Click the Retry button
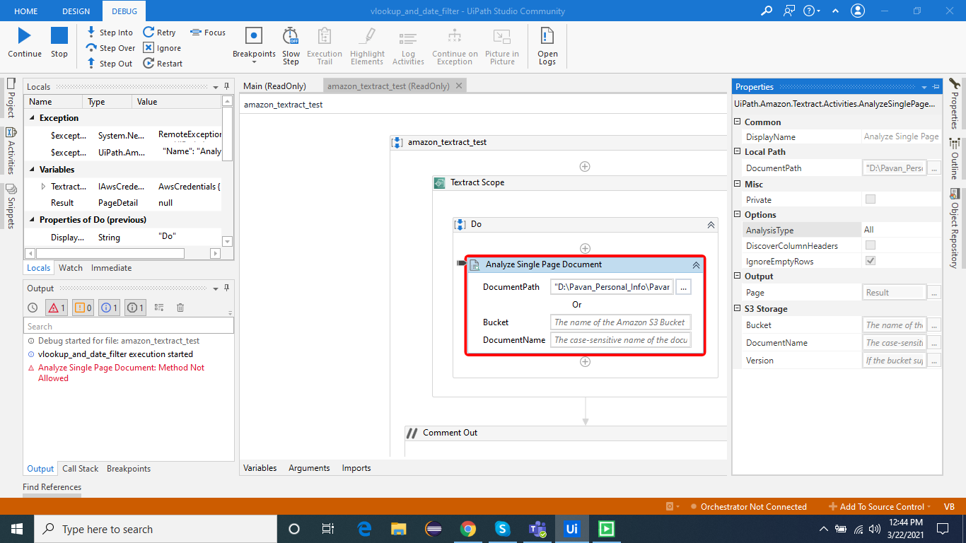Viewport: 966px width, 543px height. (159, 33)
